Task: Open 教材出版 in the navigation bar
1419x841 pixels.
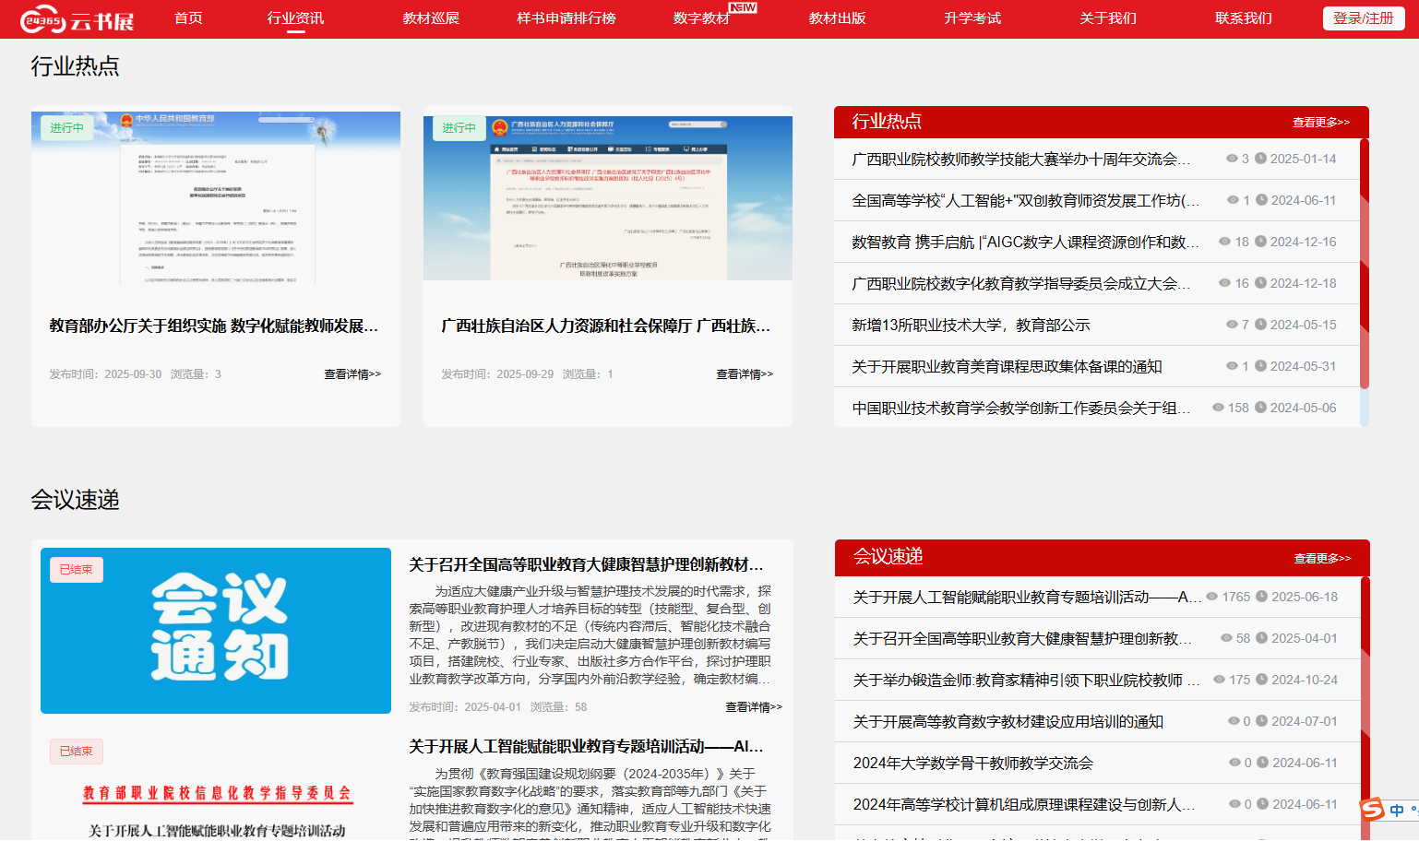Action: pyautogui.click(x=837, y=18)
